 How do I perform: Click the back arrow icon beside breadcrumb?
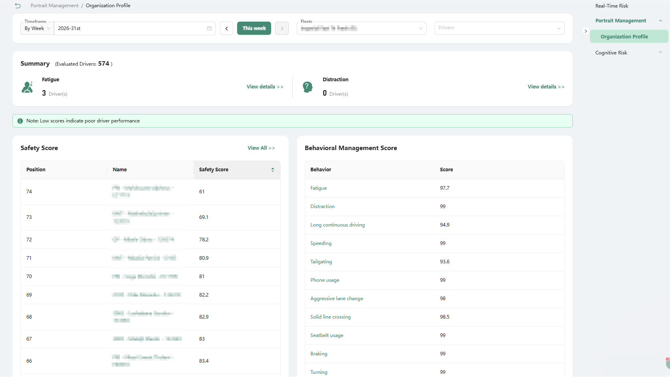18,6
